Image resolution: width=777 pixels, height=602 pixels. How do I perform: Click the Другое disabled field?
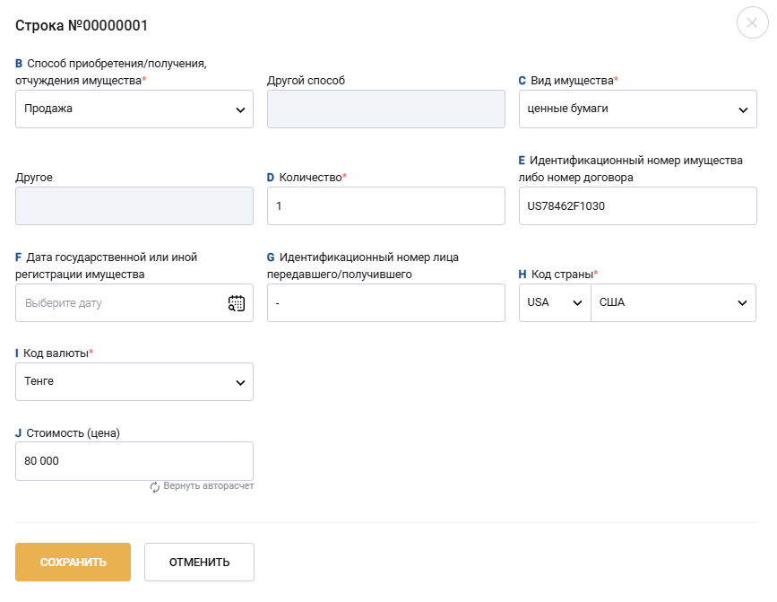134,206
